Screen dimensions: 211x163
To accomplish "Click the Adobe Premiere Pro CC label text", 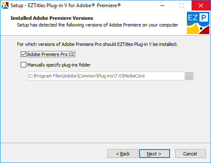I will point(51,54).
